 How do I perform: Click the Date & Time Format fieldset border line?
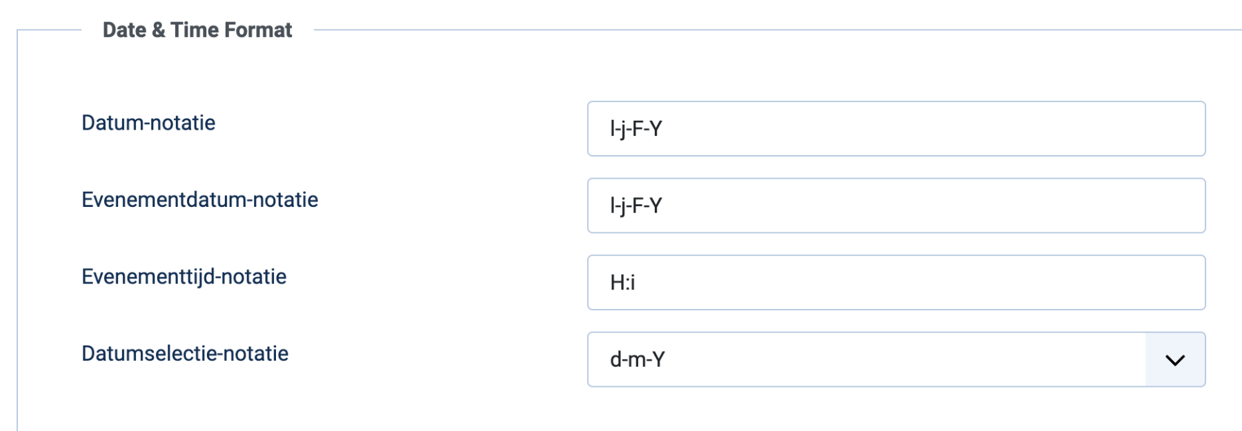(759, 30)
